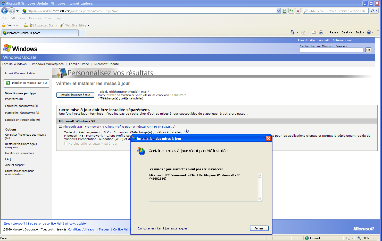The height and width of the screenshot is (241, 382).
Task: Click the Plan du site link
Action: [x=306, y=40]
